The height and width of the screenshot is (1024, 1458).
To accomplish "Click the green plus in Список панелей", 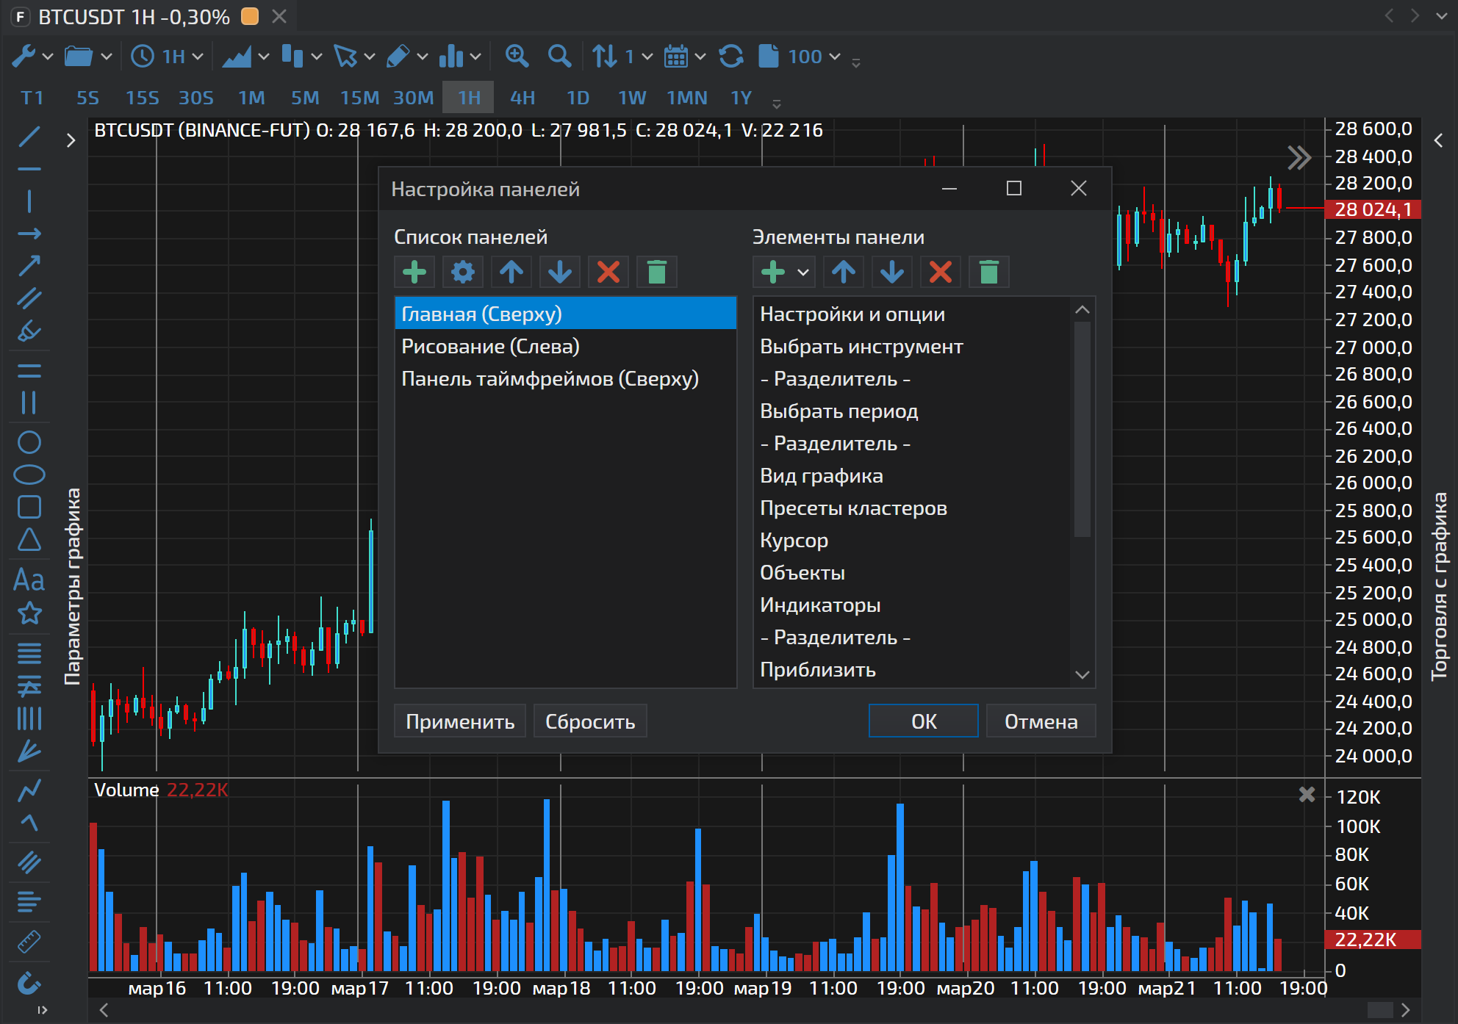I will point(414,273).
